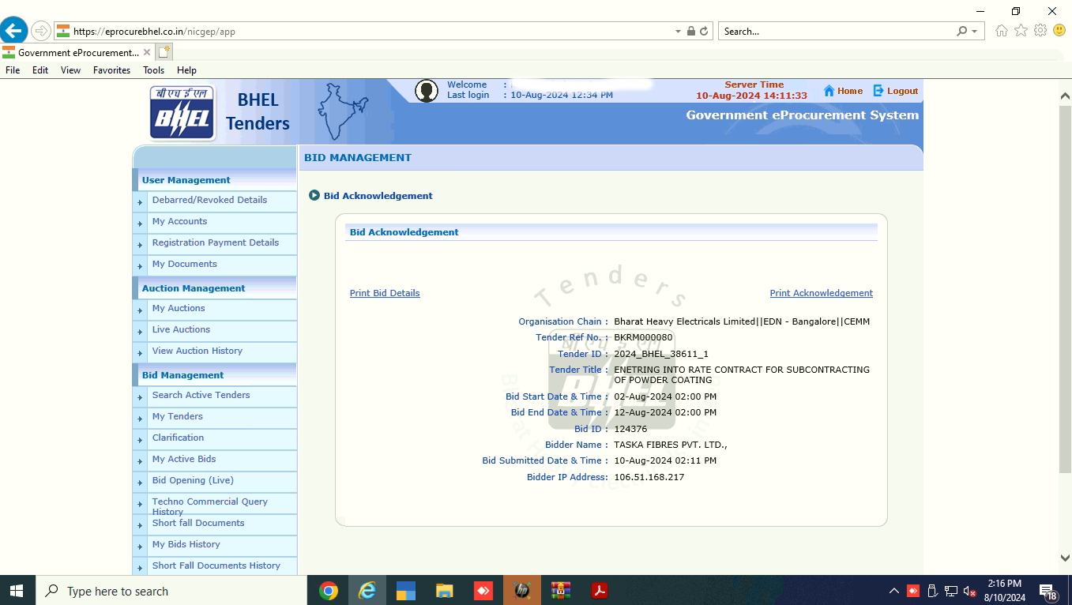The width and height of the screenshot is (1072, 605).
Task: Open the browser Home page icon
Action: (1002, 31)
